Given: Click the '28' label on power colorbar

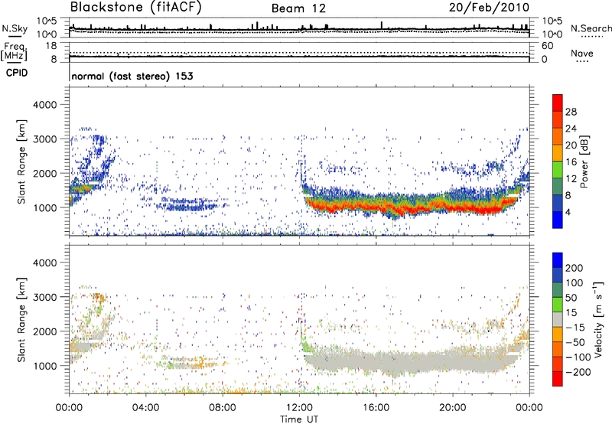Looking at the screenshot, I should (571, 112).
